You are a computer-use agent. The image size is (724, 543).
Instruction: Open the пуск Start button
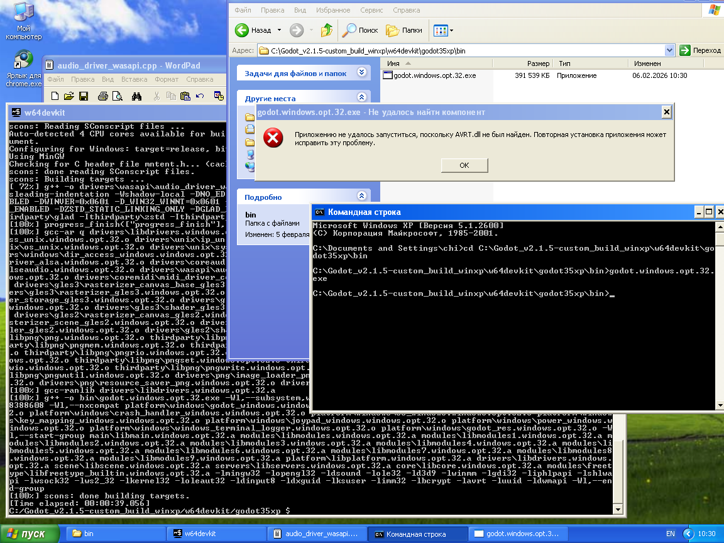pyautogui.click(x=30, y=534)
